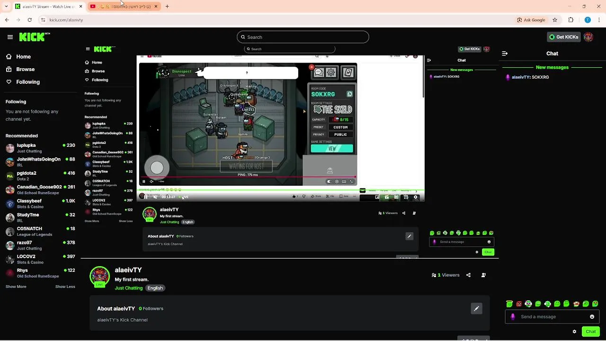Focus the main Send a message field
Screen dimensions: 606x341
pyautogui.click(x=552, y=317)
